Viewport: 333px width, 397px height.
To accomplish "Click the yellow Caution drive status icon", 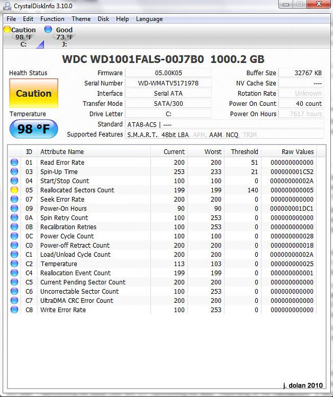I will (7, 29).
